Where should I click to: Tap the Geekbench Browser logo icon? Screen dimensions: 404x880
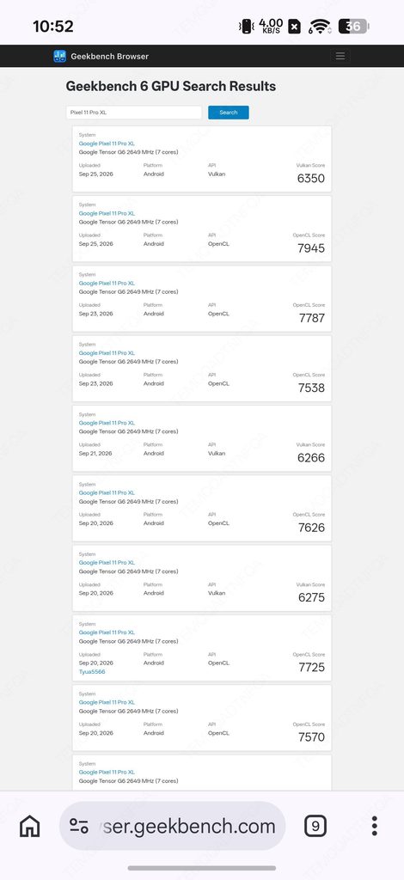(x=59, y=56)
